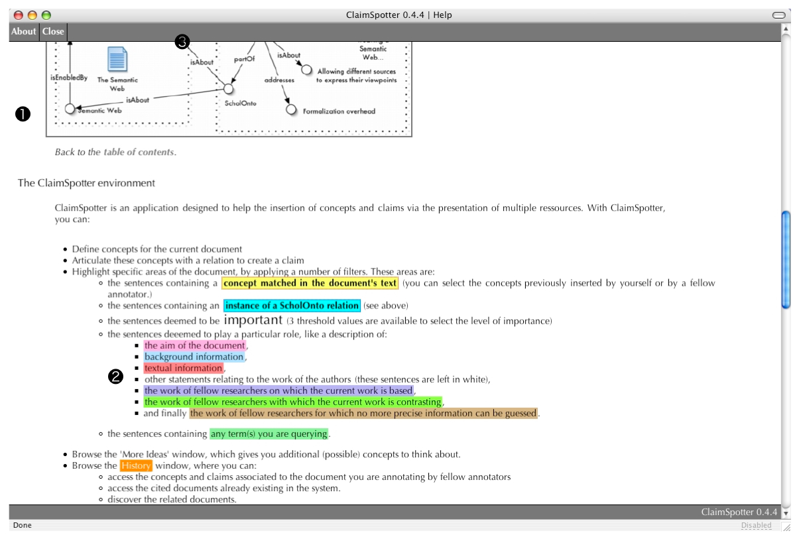Click the scrollbar down arrow
The height and width of the screenshot is (537, 797).
(786, 513)
